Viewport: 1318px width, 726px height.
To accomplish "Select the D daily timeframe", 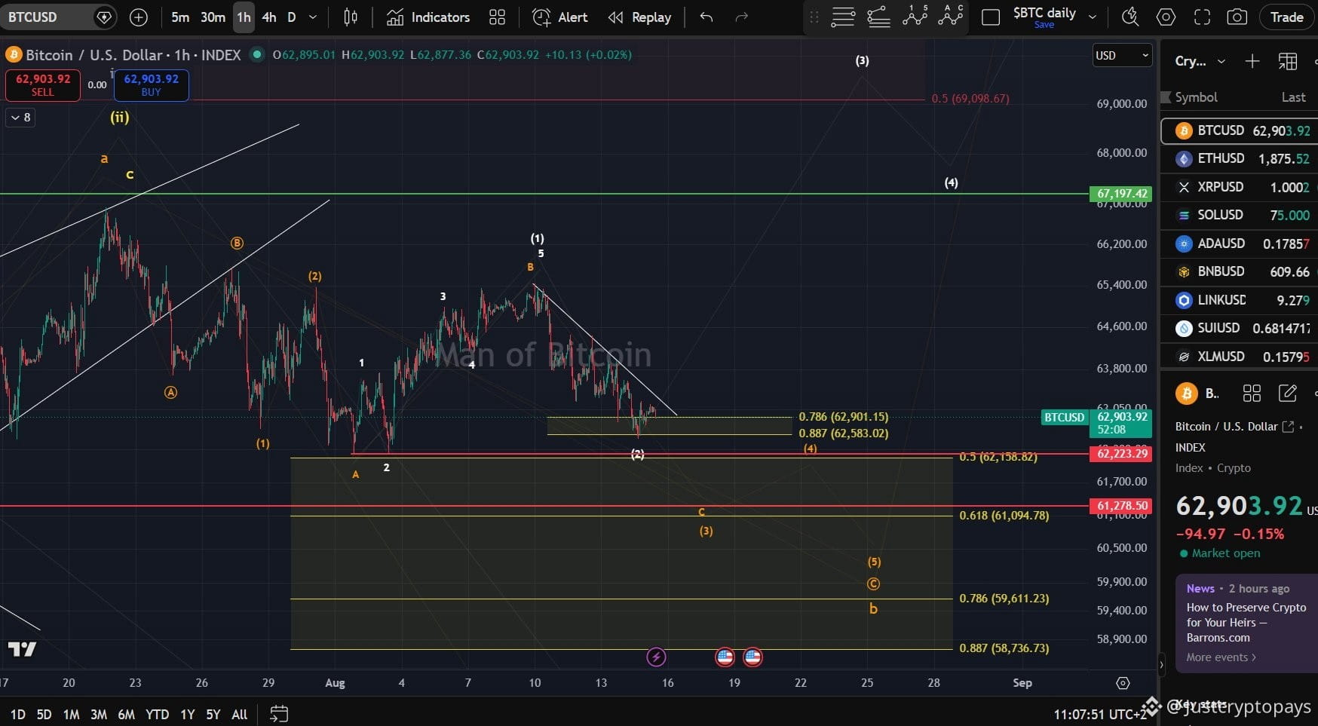I will [291, 17].
